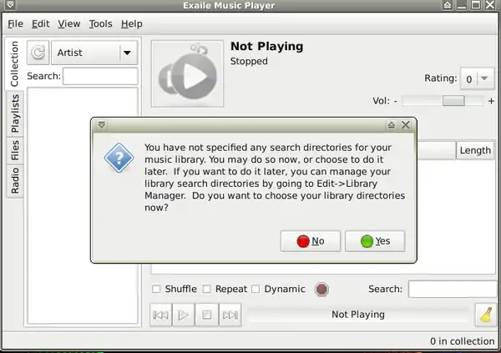Toggle the Repeat checkbox
The image size is (501, 353).
point(207,290)
